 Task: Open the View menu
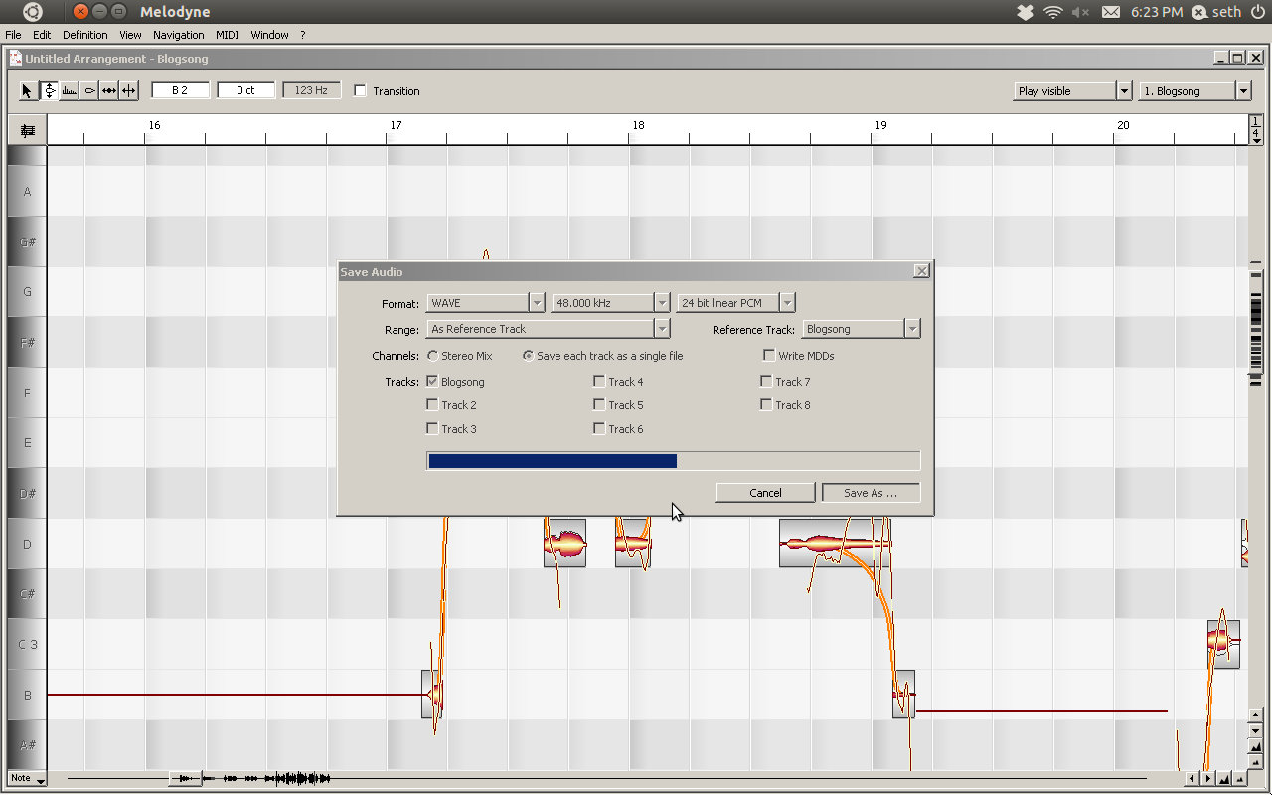(130, 35)
